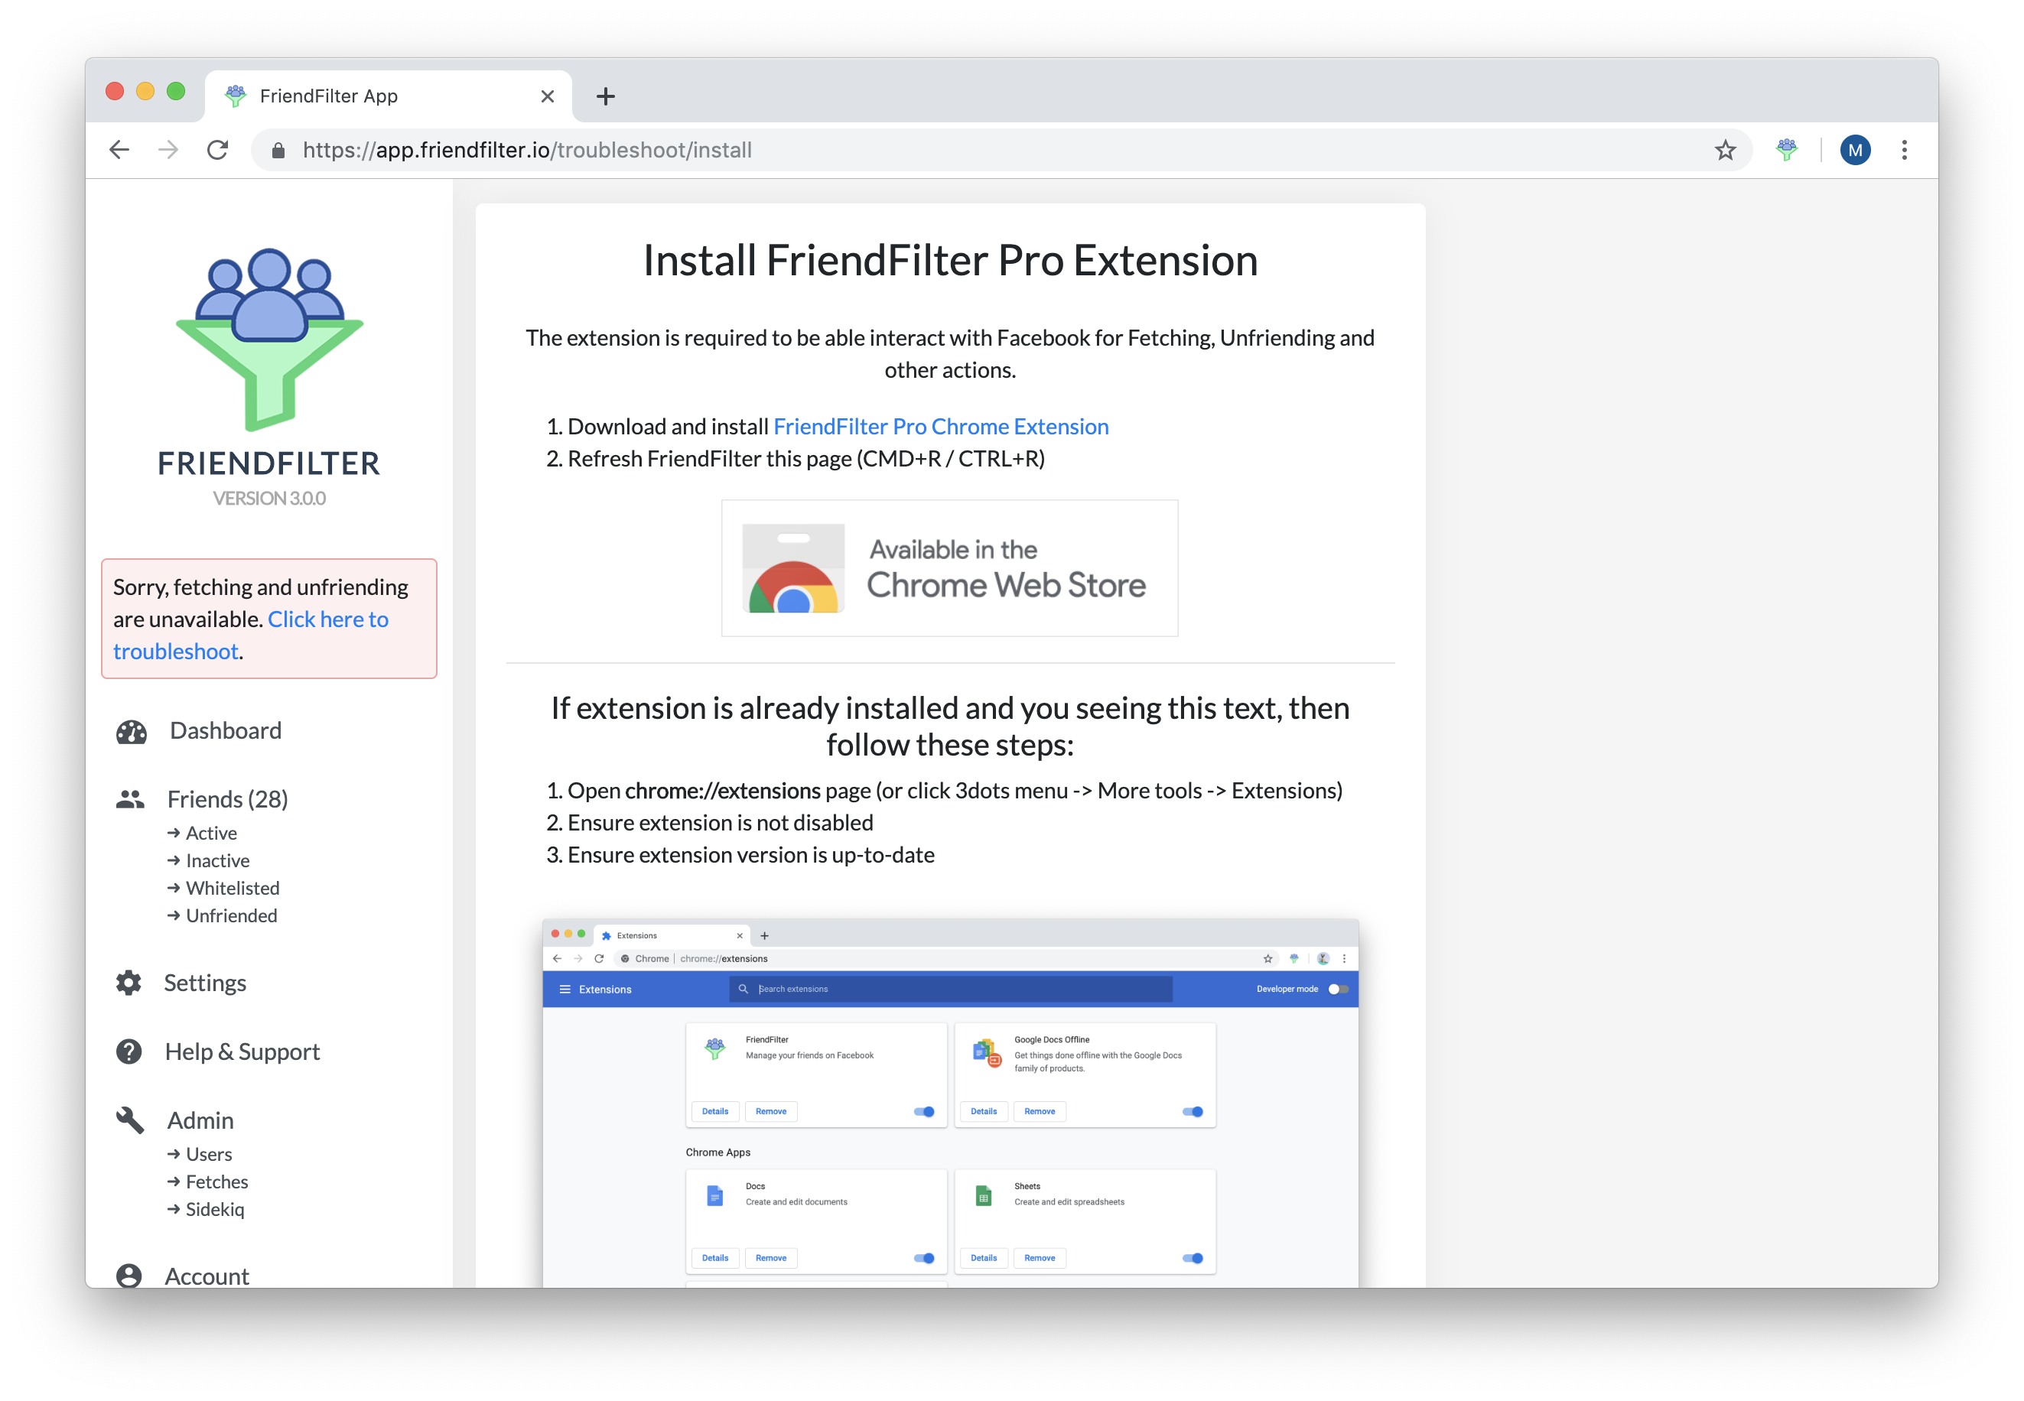The image size is (2024, 1401).
Task: Reload the page with the refresh icon
Action: [x=219, y=149]
